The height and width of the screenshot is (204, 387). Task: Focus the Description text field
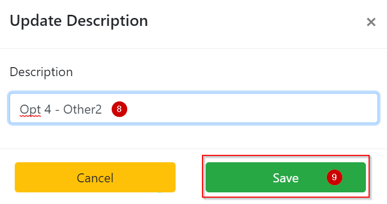193,108
